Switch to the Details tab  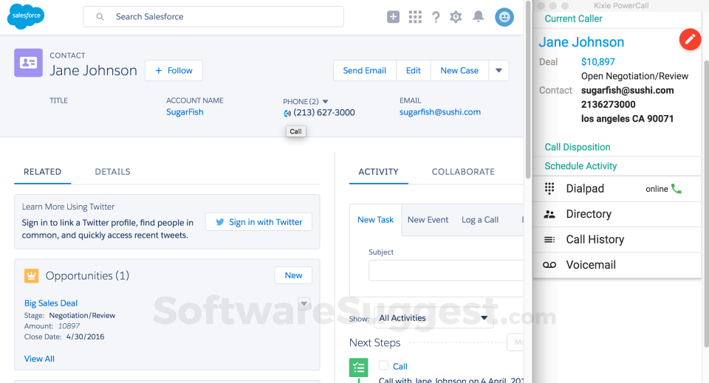point(112,172)
